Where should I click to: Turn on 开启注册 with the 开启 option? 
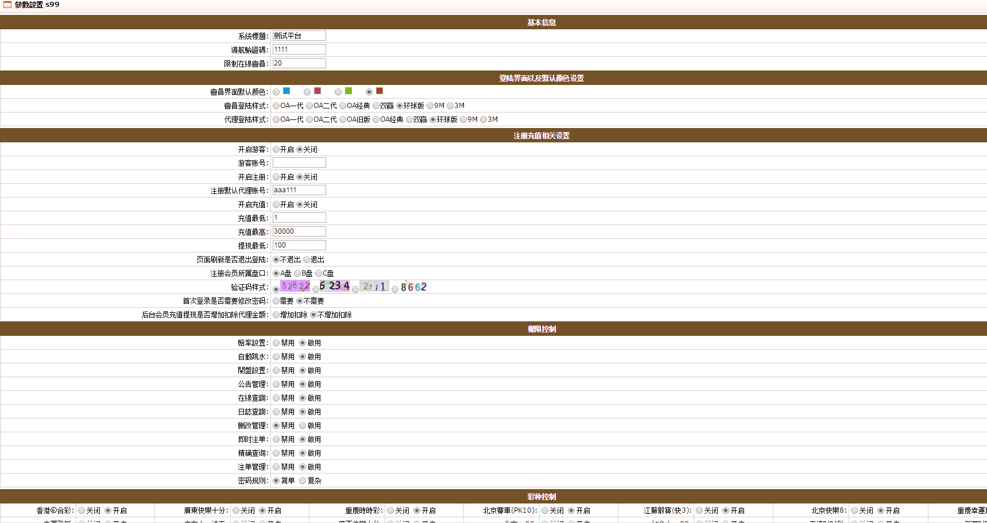[x=276, y=177]
